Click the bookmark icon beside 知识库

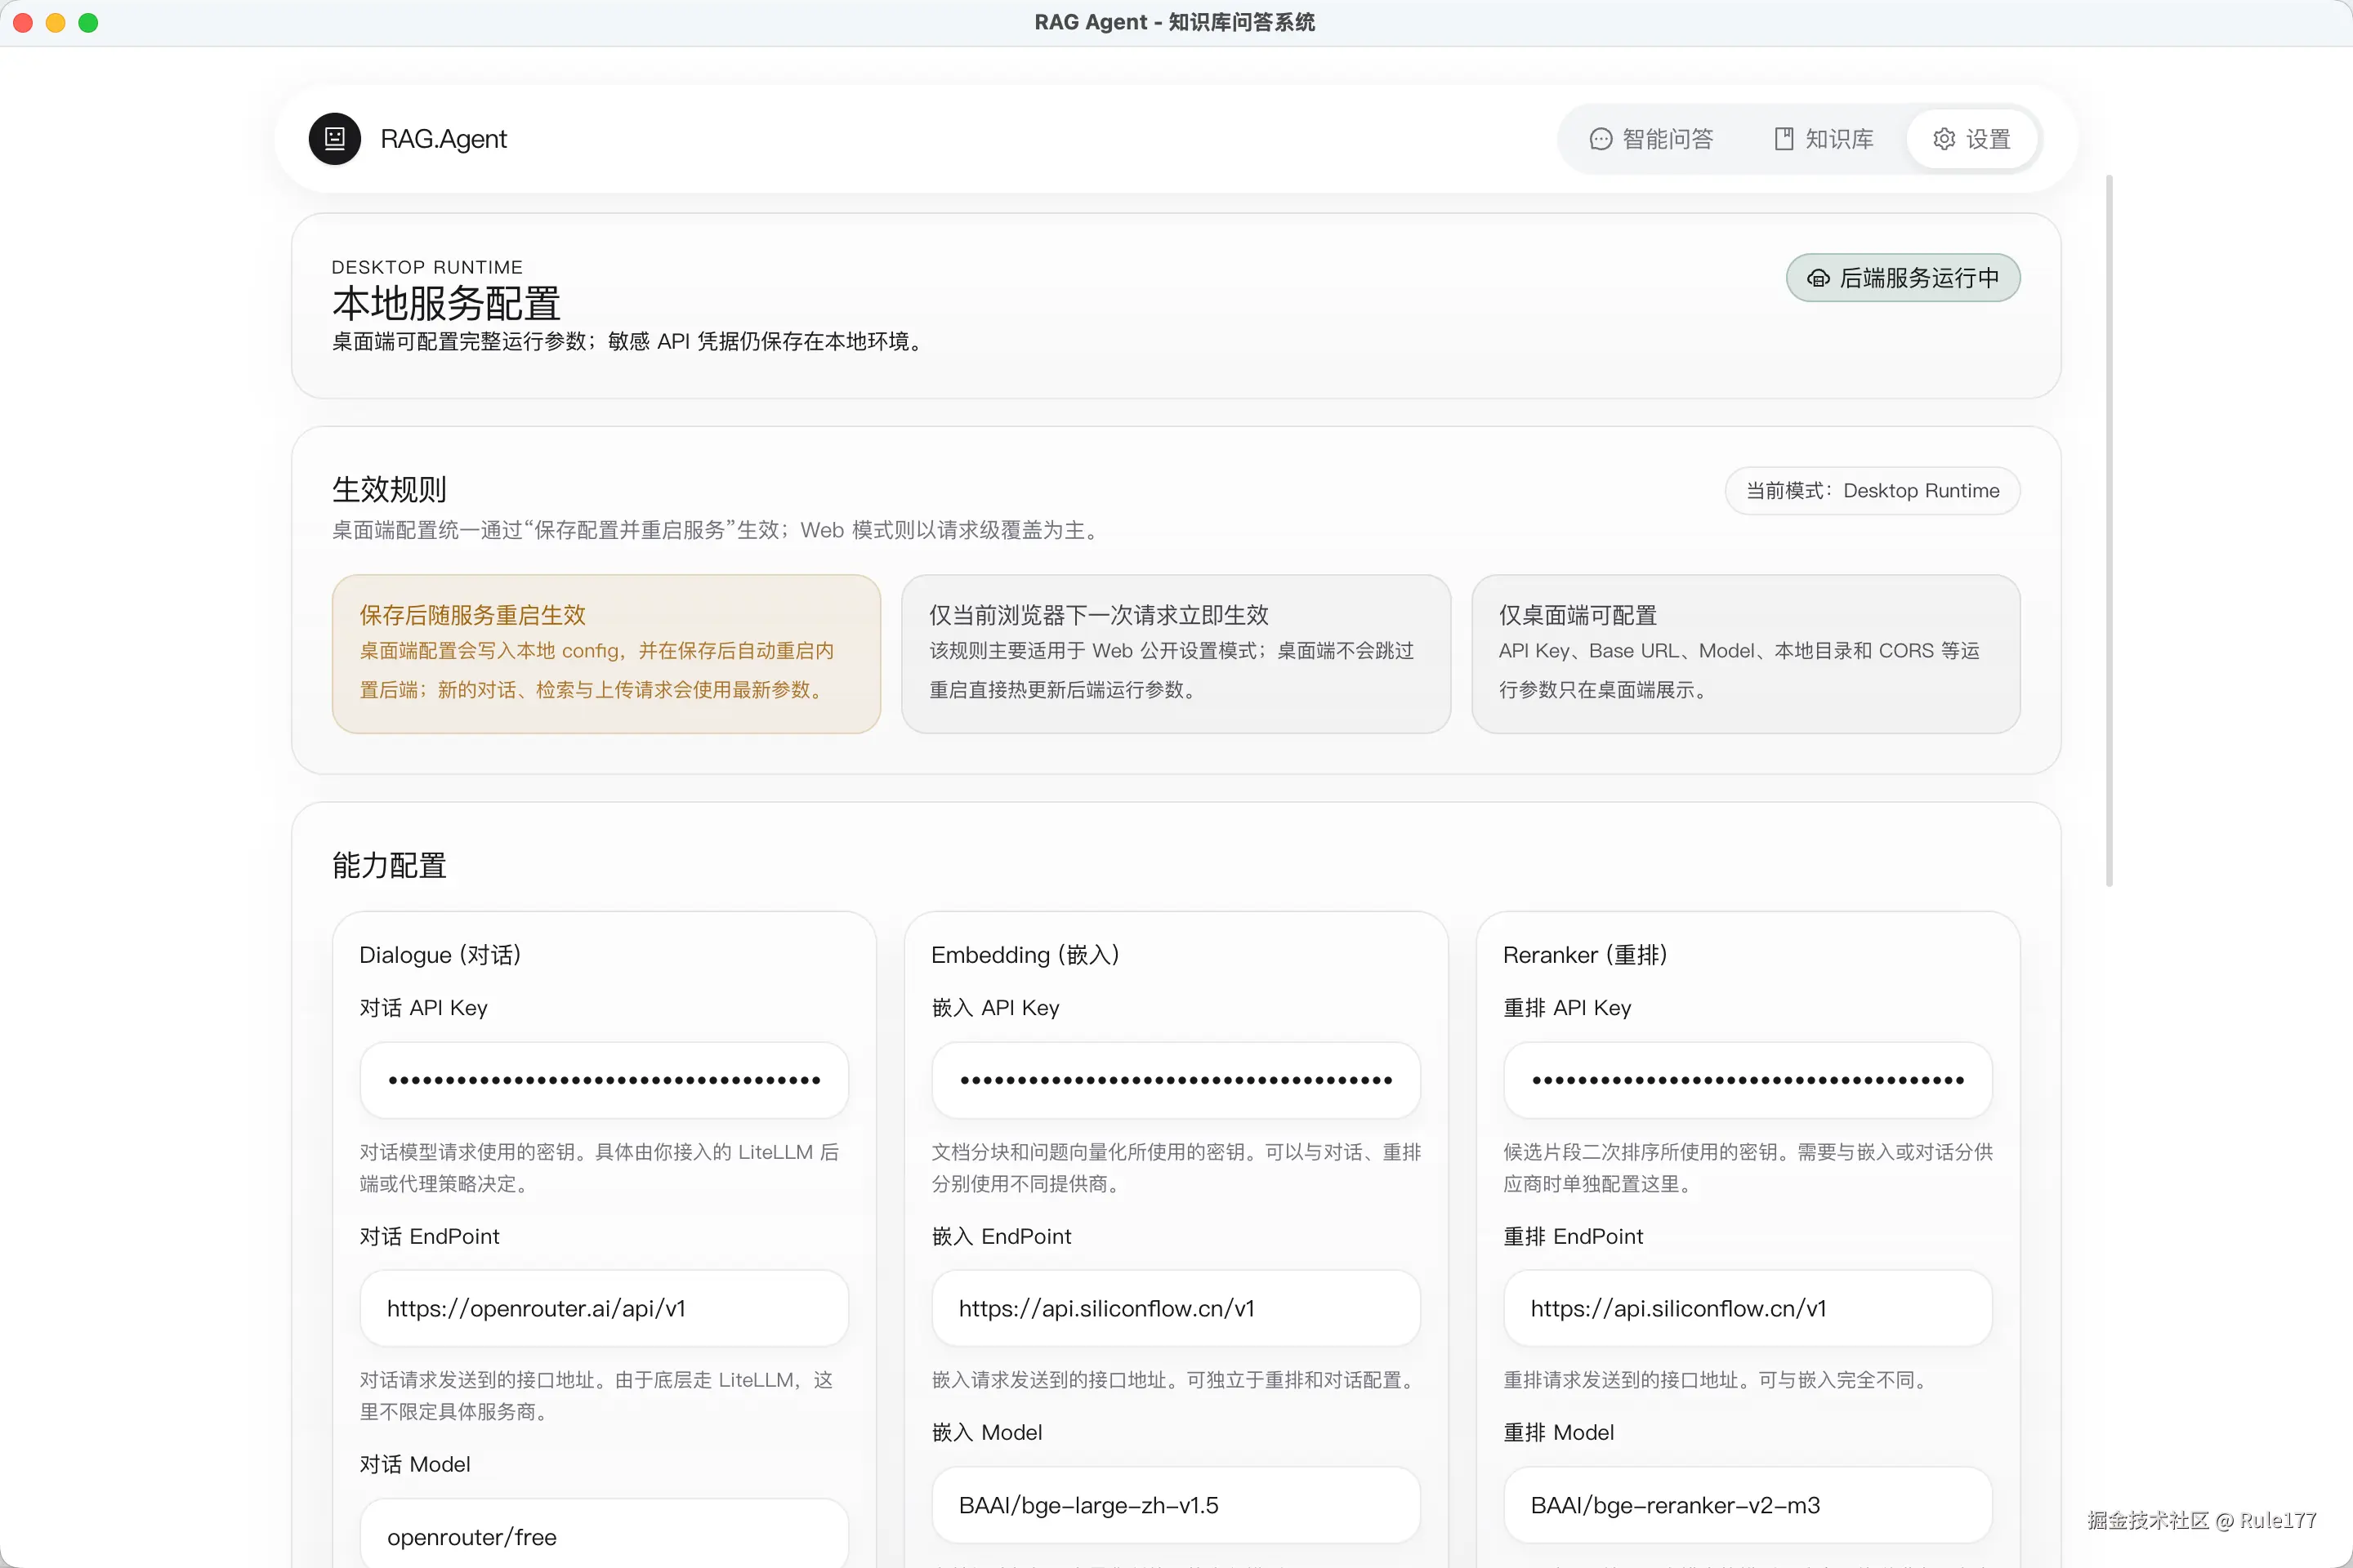click(1784, 139)
